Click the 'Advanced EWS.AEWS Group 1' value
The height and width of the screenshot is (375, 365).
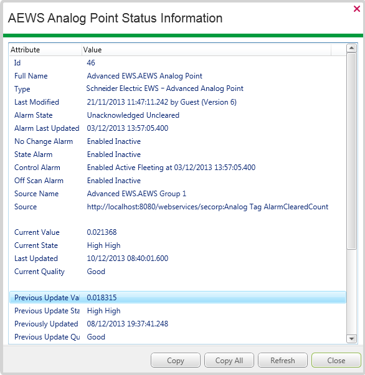click(x=136, y=194)
